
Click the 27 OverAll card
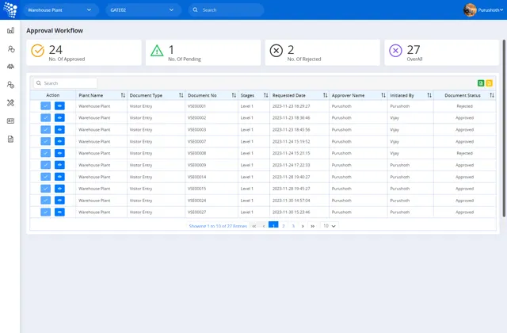[442, 52]
